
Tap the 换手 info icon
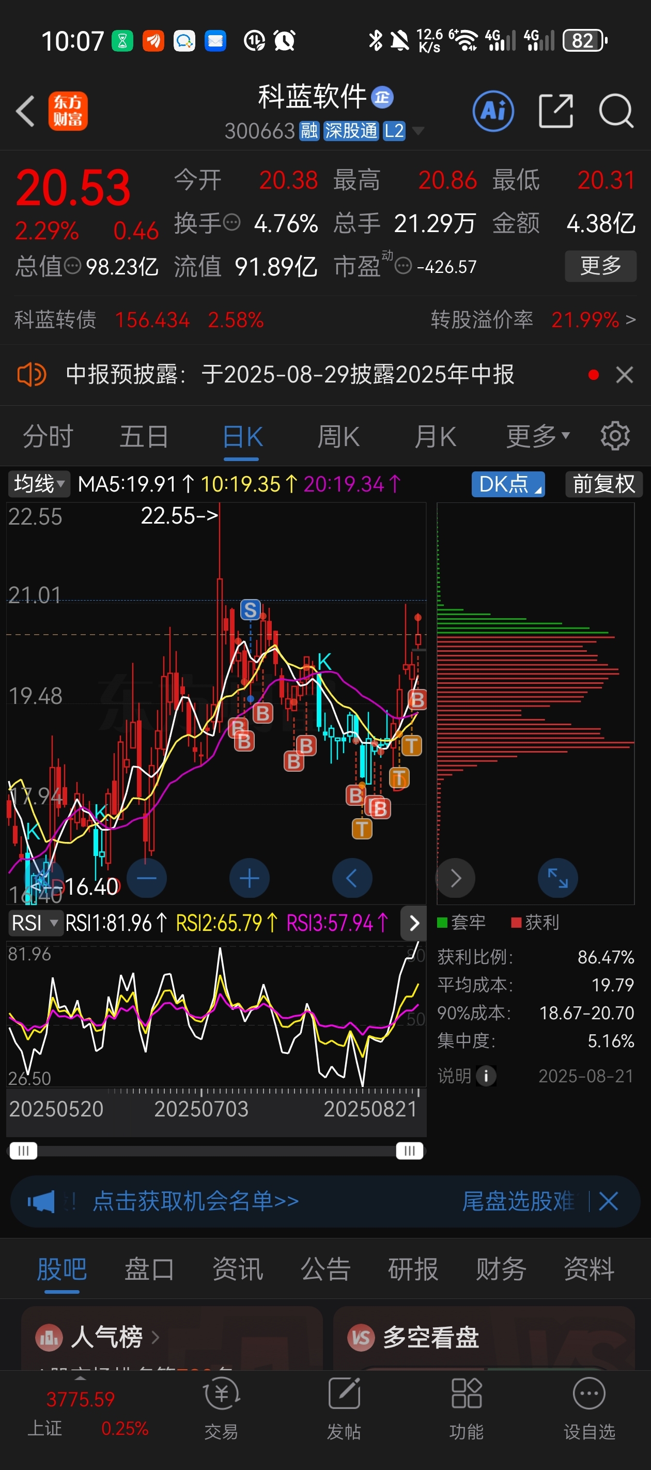pos(231,222)
